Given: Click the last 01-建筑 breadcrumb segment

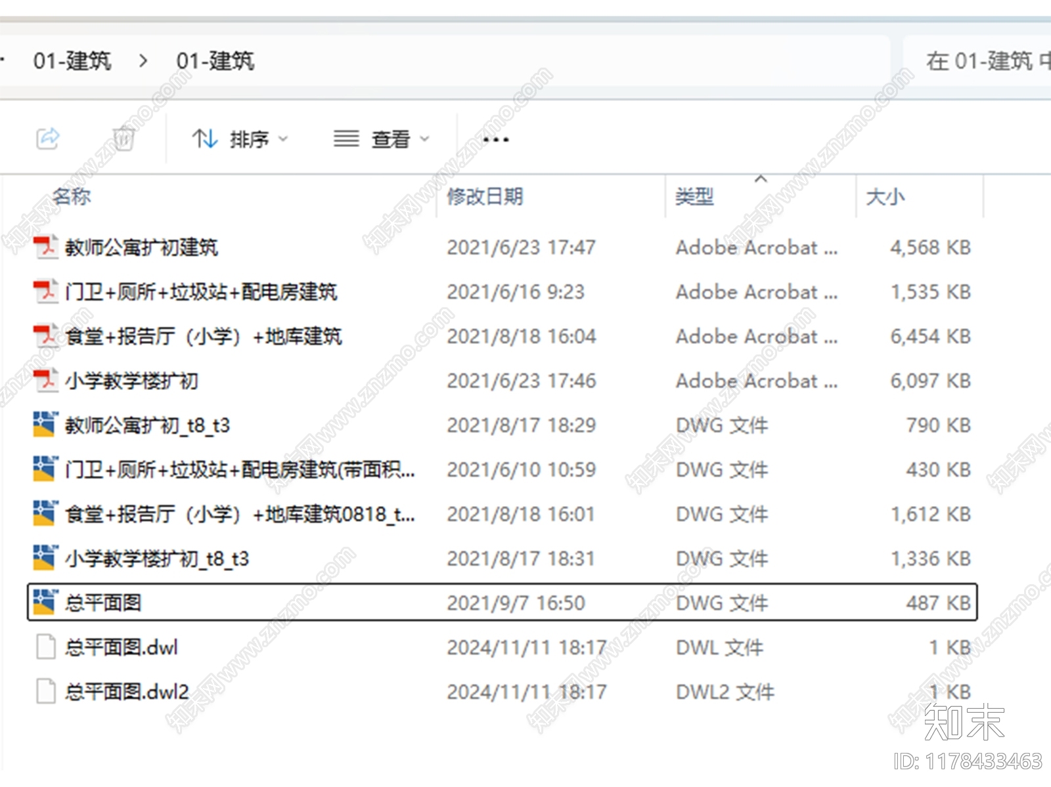Looking at the screenshot, I should [x=215, y=61].
